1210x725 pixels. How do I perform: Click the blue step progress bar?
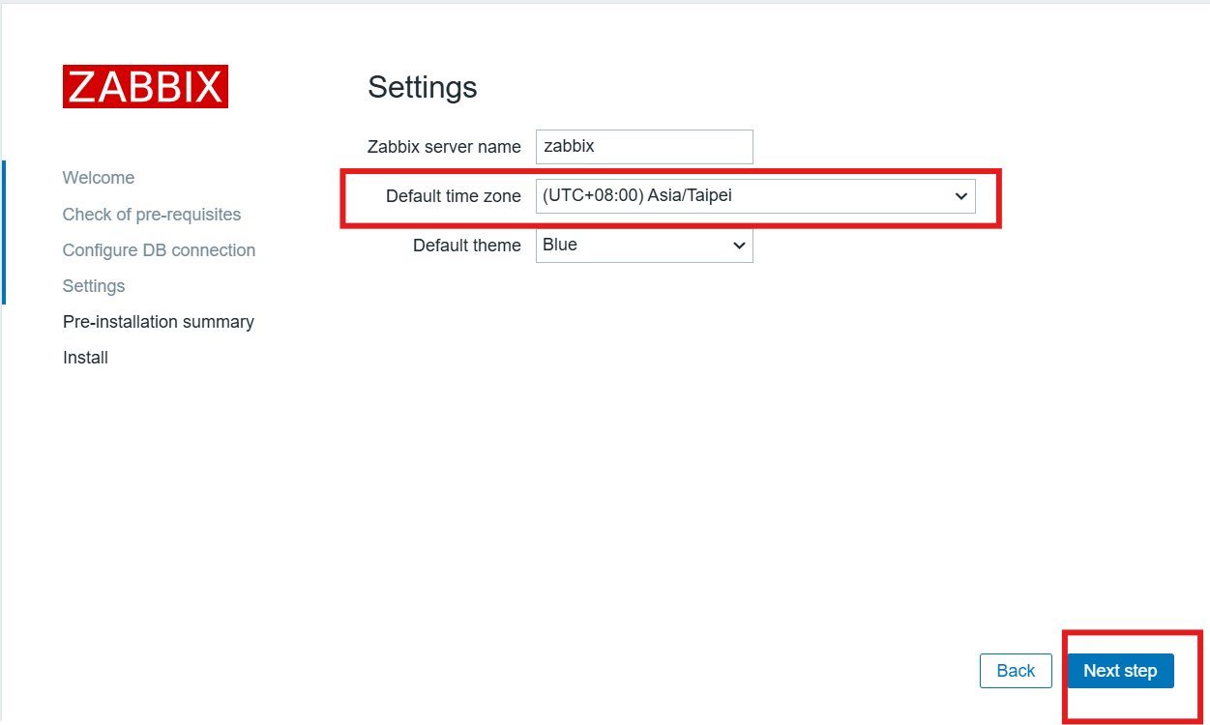(x=4, y=232)
